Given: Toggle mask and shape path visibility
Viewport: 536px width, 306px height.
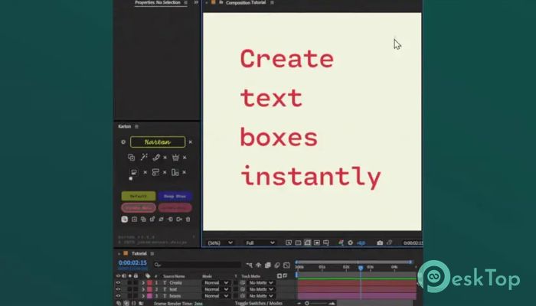Looking at the screenshot, I should (307, 243).
